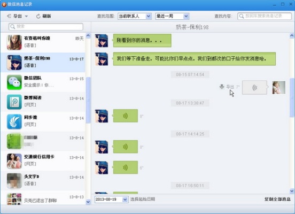
Task: Close the 微信消息记录 window
Action: 291,4
